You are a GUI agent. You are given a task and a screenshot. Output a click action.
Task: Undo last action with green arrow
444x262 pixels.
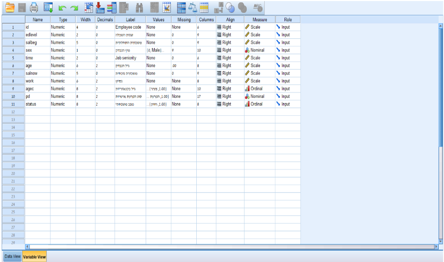point(62,8)
